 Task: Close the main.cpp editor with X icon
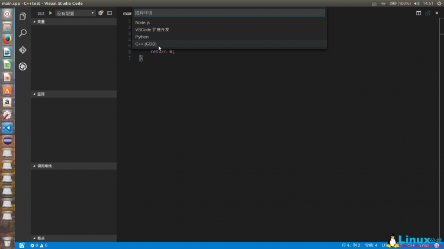pyautogui.click(x=437, y=13)
